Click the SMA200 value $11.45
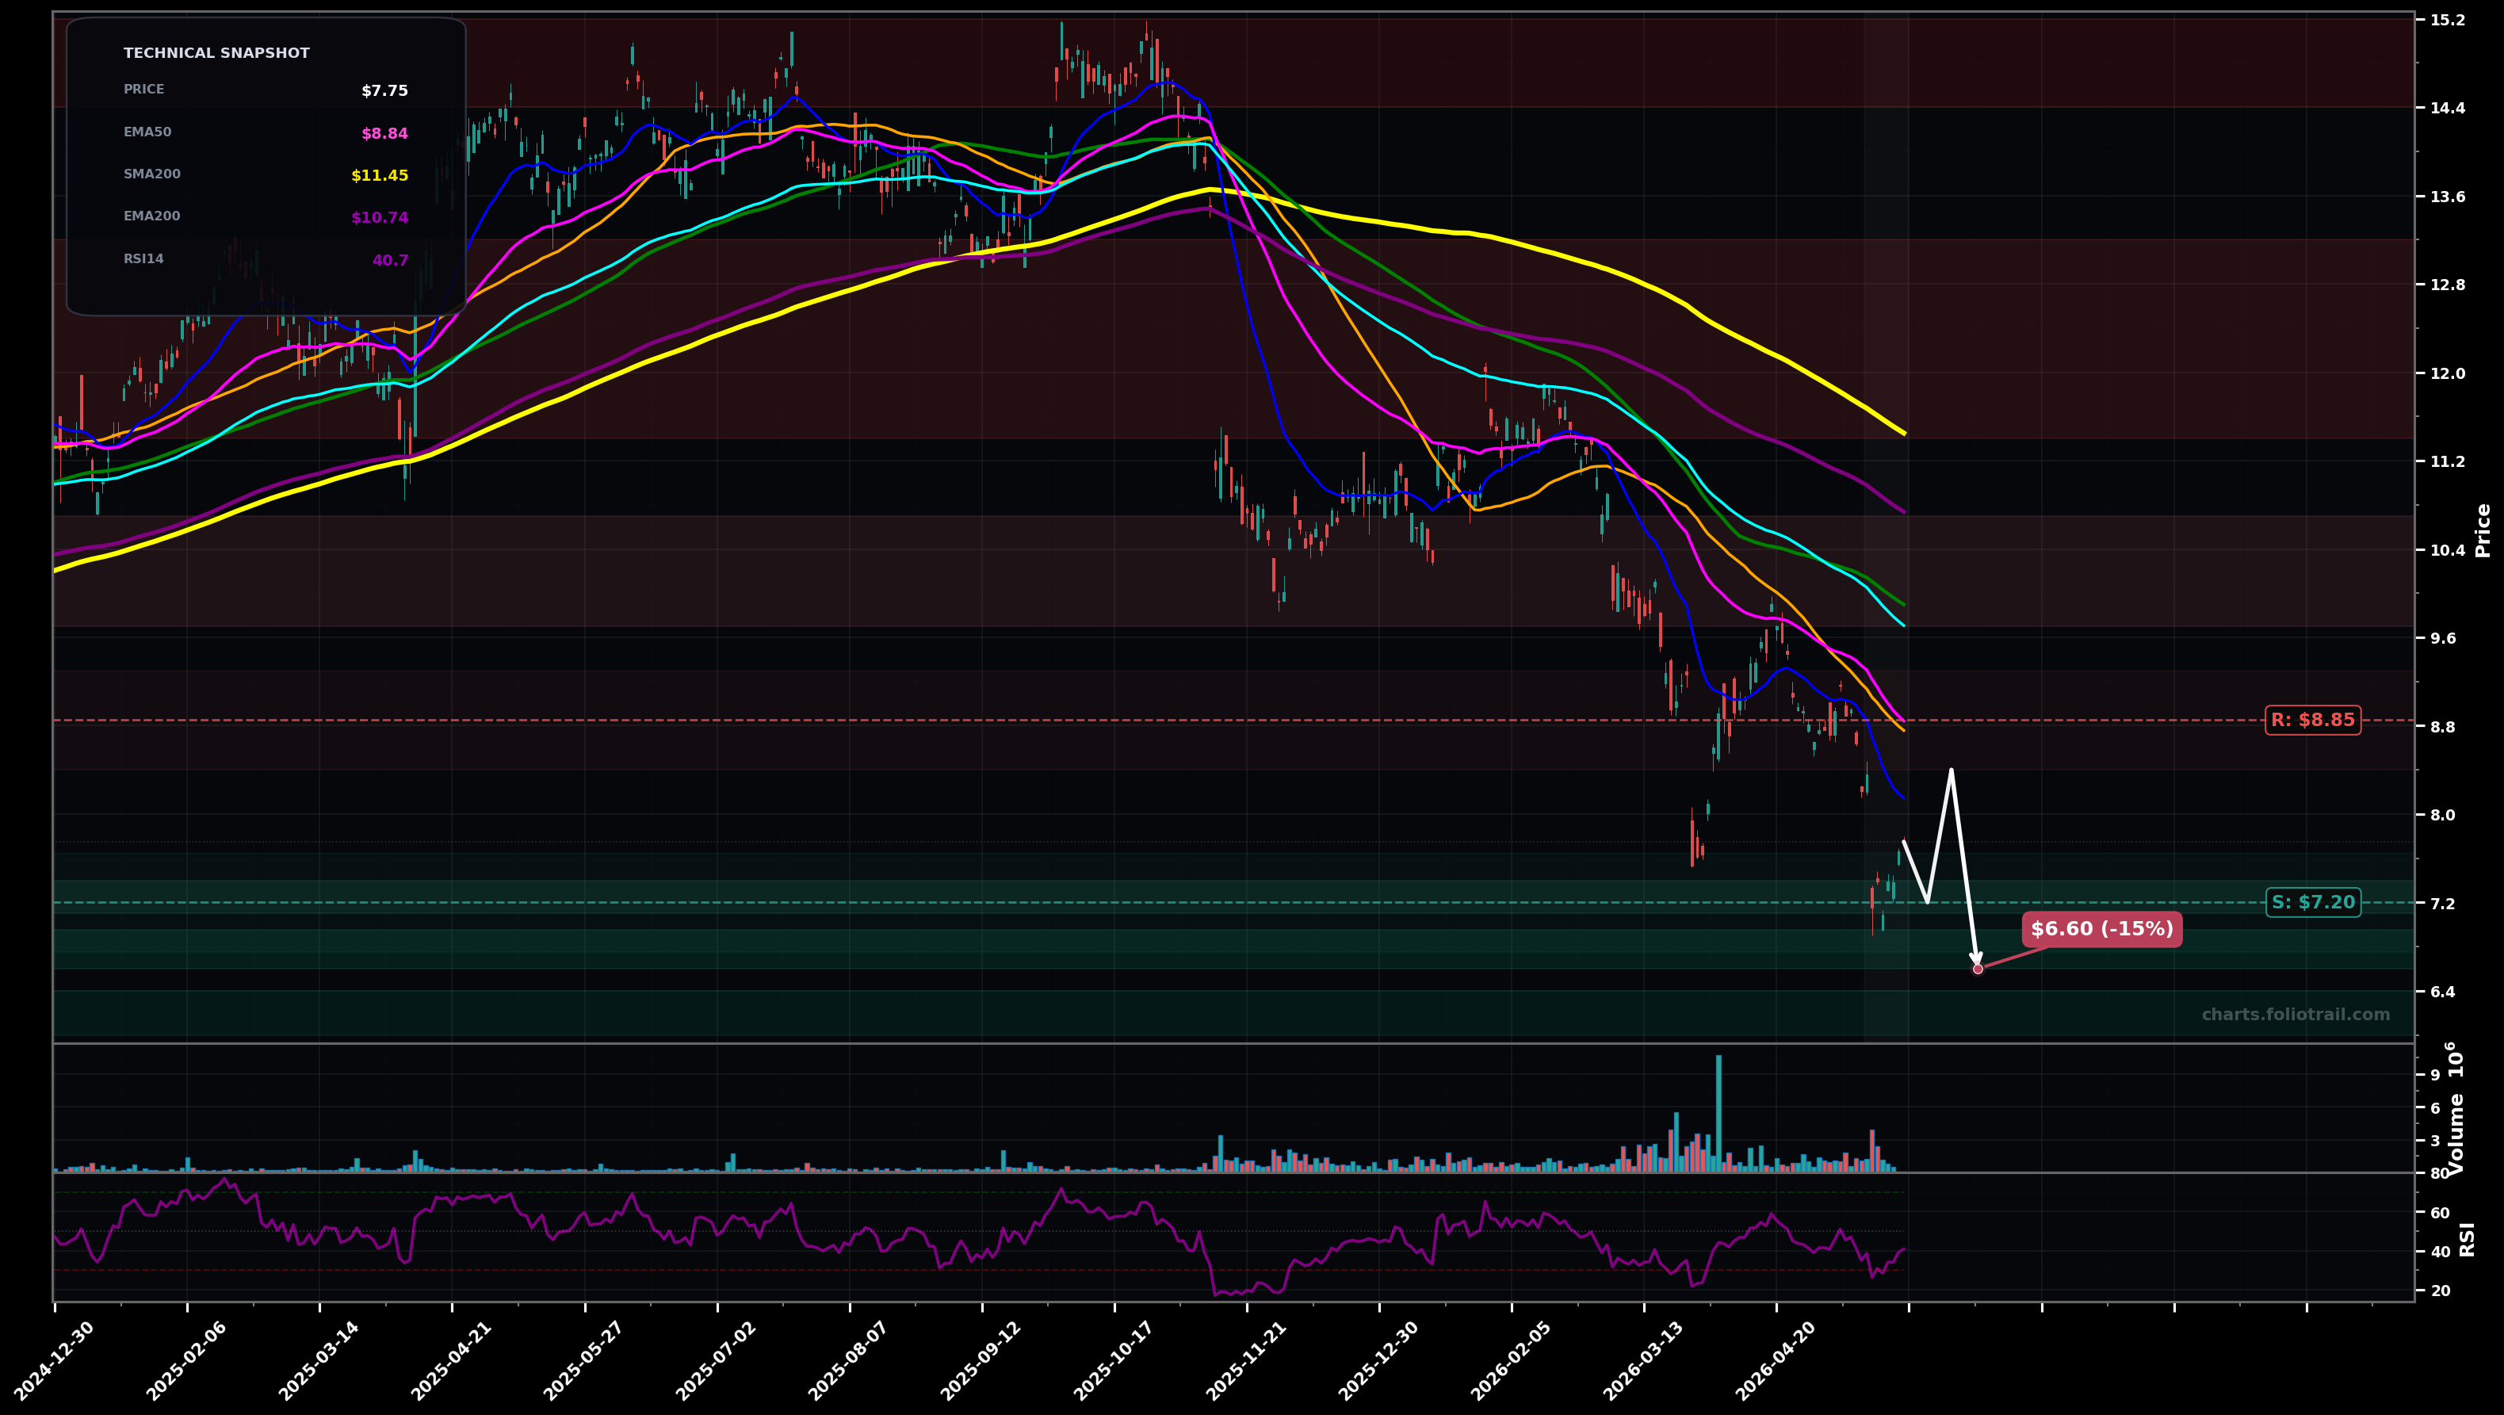The width and height of the screenshot is (2504, 1415). pyautogui.click(x=380, y=176)
